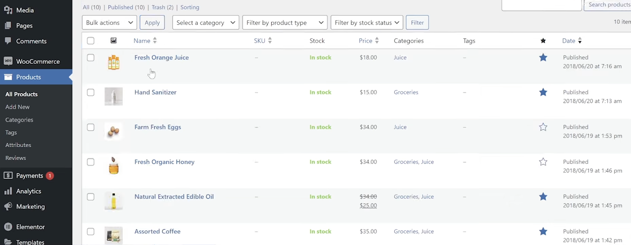Open the Pages sidebar icon
This screenshot has height=245, width=631.
[x=8, y=26]
